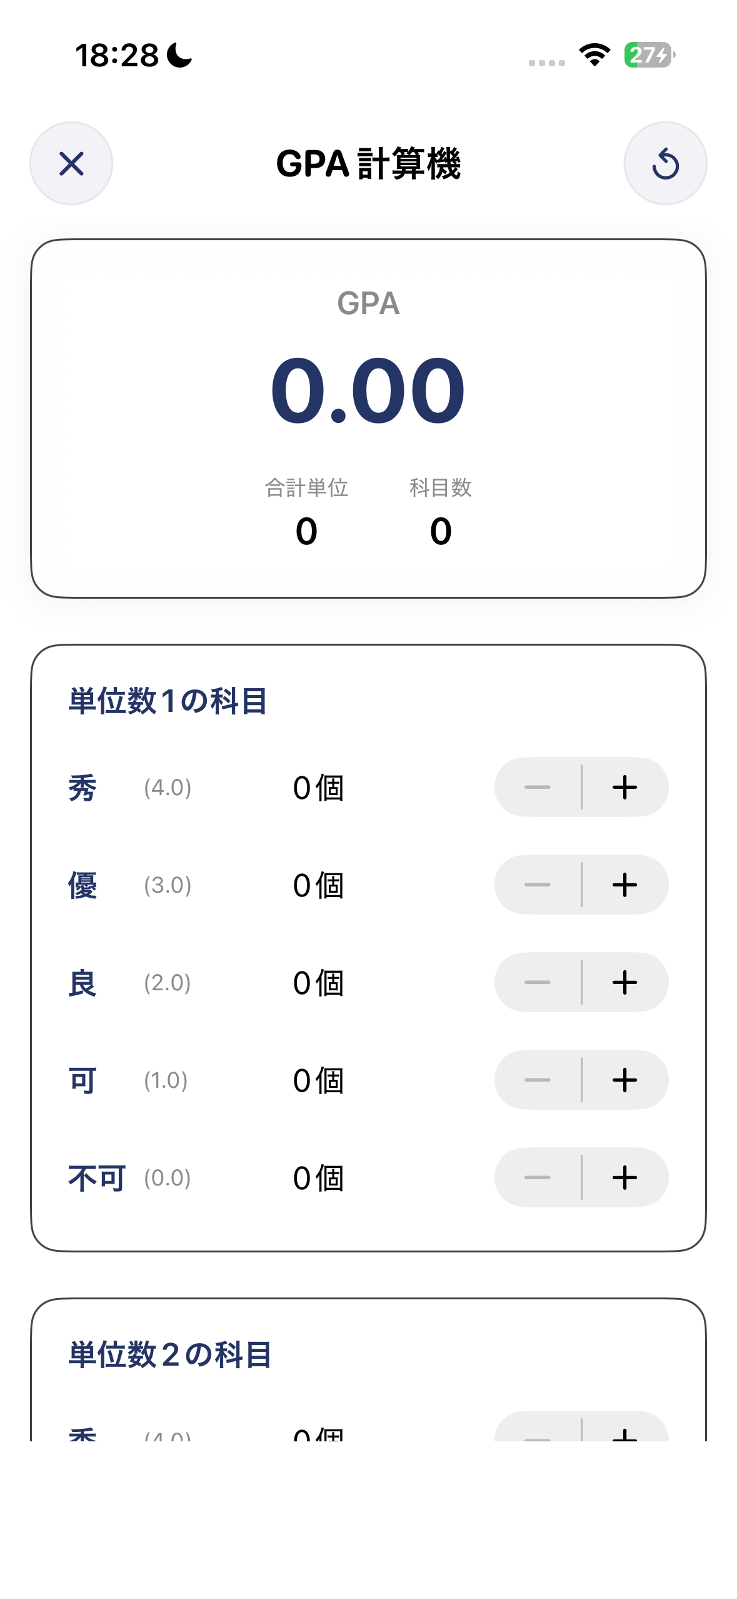This screenshot has height=1599, width=737.
Task: Select the 単位数2の科目 section heading
Action: point(170,1355)
